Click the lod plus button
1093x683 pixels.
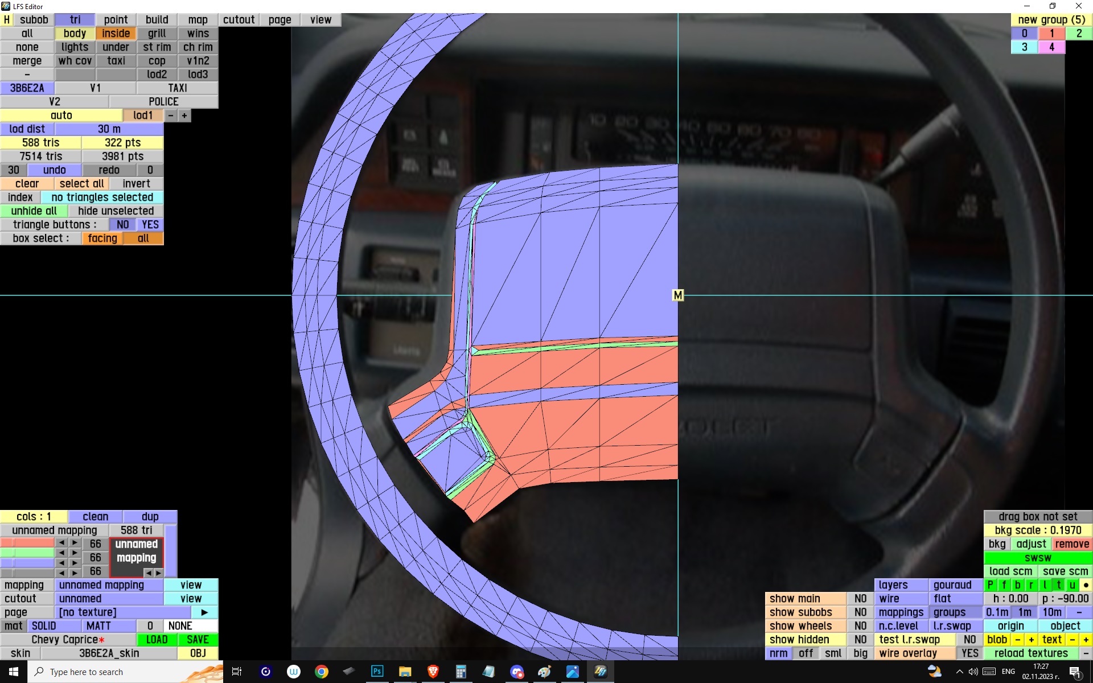pyautogui.click(x=184, y=116)
